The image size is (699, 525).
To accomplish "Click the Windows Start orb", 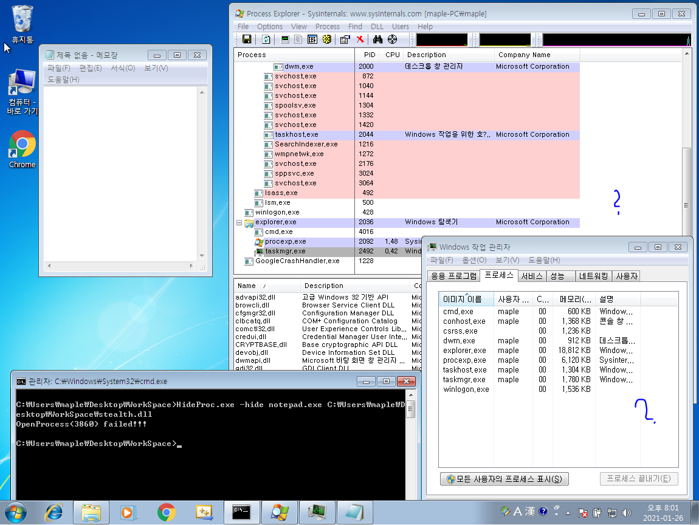I will coord(16,512).
